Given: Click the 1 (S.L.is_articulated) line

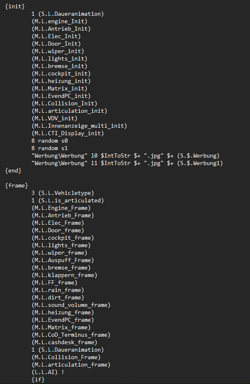Looking at the screenshot, I should pos(68,201).
